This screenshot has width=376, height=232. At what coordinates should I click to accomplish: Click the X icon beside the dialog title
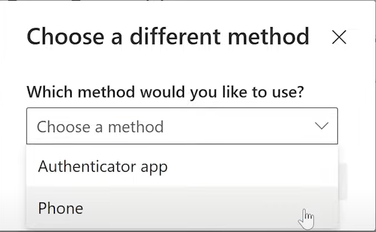(x=339, y=37)
